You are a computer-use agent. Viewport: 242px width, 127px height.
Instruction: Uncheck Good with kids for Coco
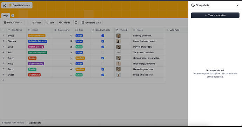coord(103,69)
